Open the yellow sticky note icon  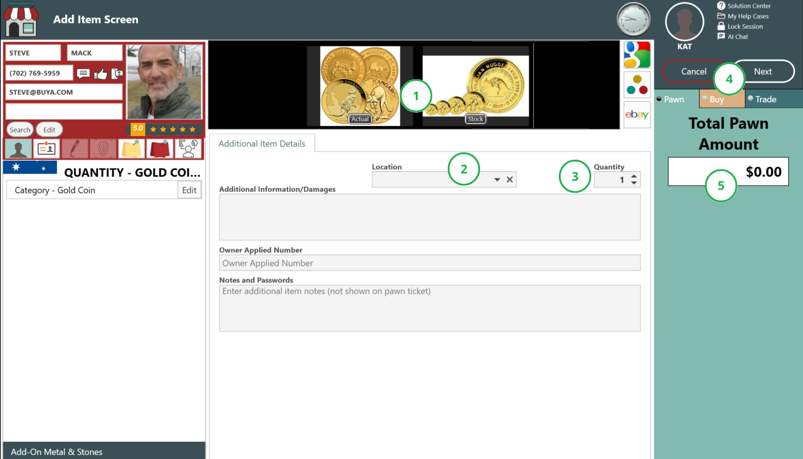click(131, 149)
